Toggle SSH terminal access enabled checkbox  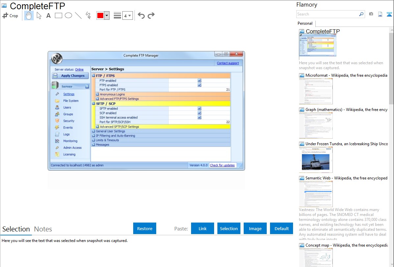[x=199, y=118]
